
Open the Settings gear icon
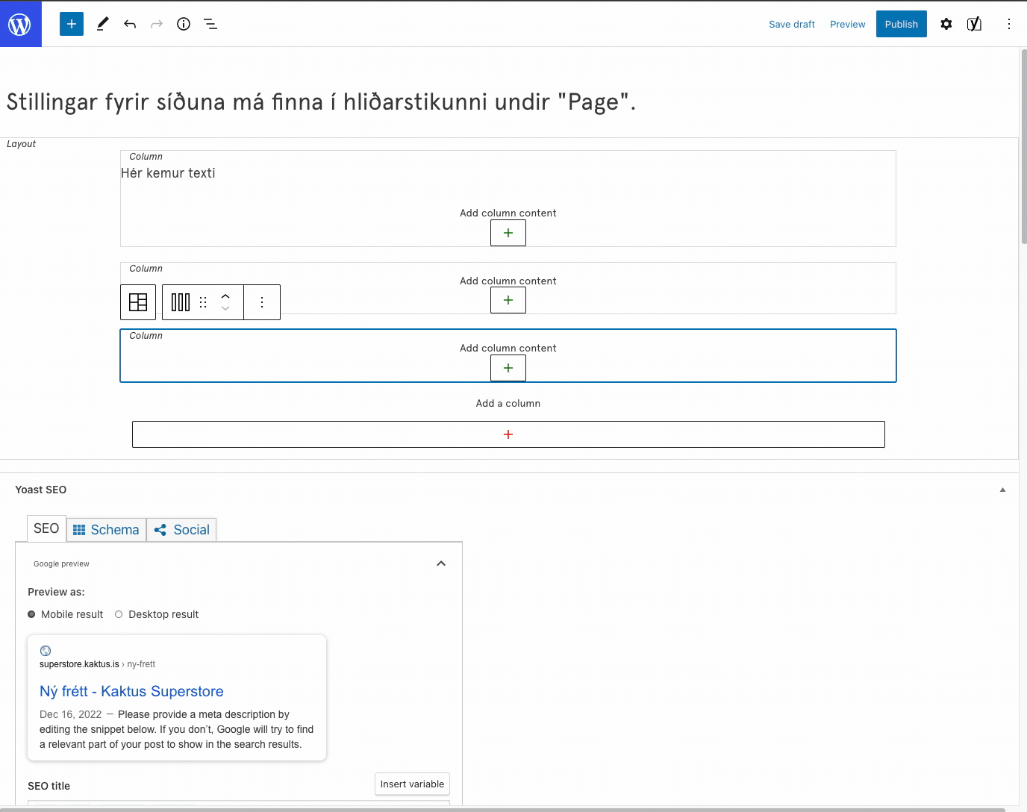(946, 24)
